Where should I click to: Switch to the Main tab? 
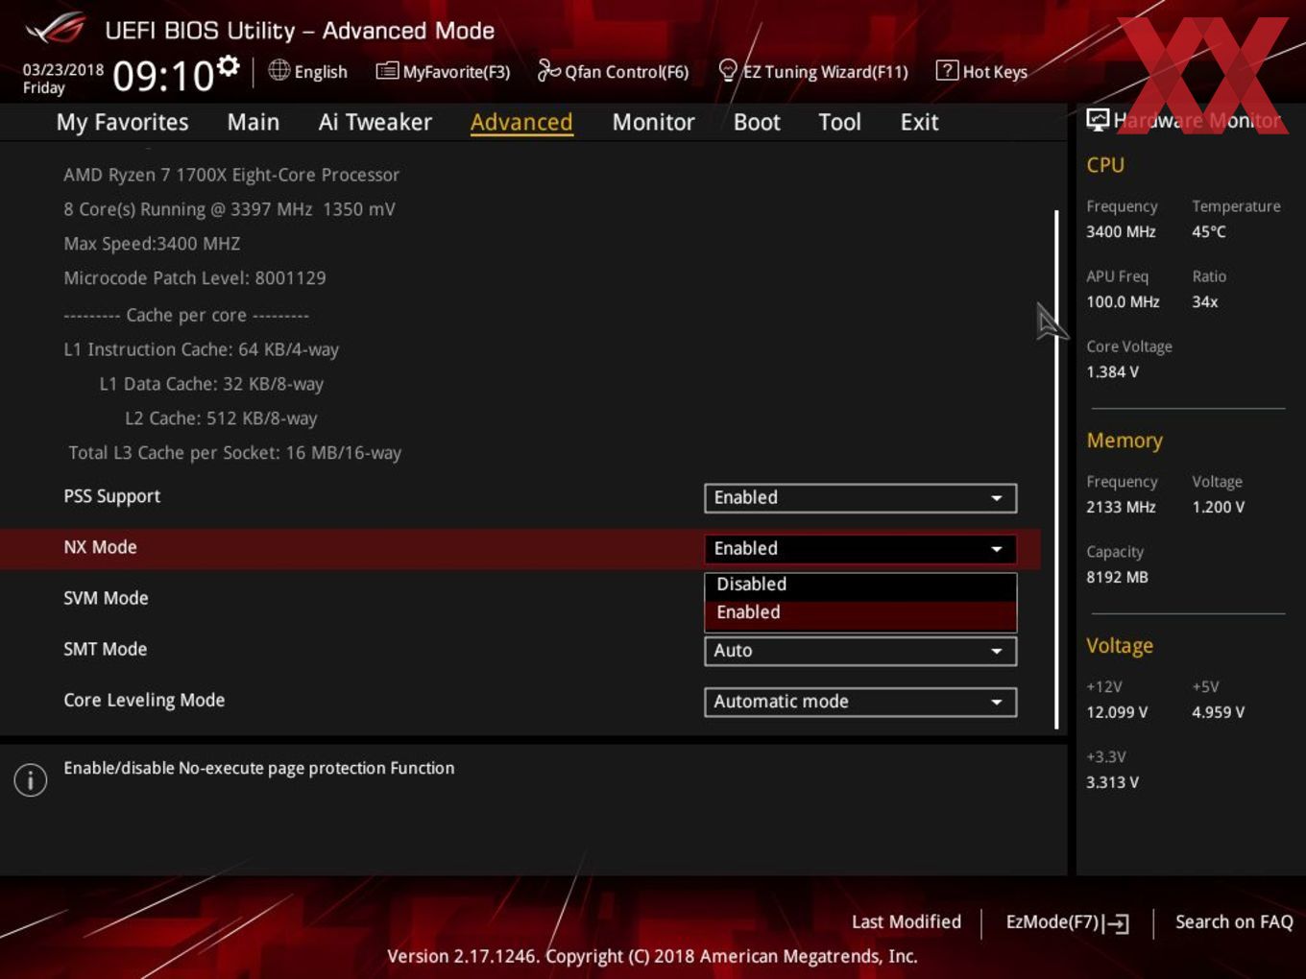click(x=254, y=122)
